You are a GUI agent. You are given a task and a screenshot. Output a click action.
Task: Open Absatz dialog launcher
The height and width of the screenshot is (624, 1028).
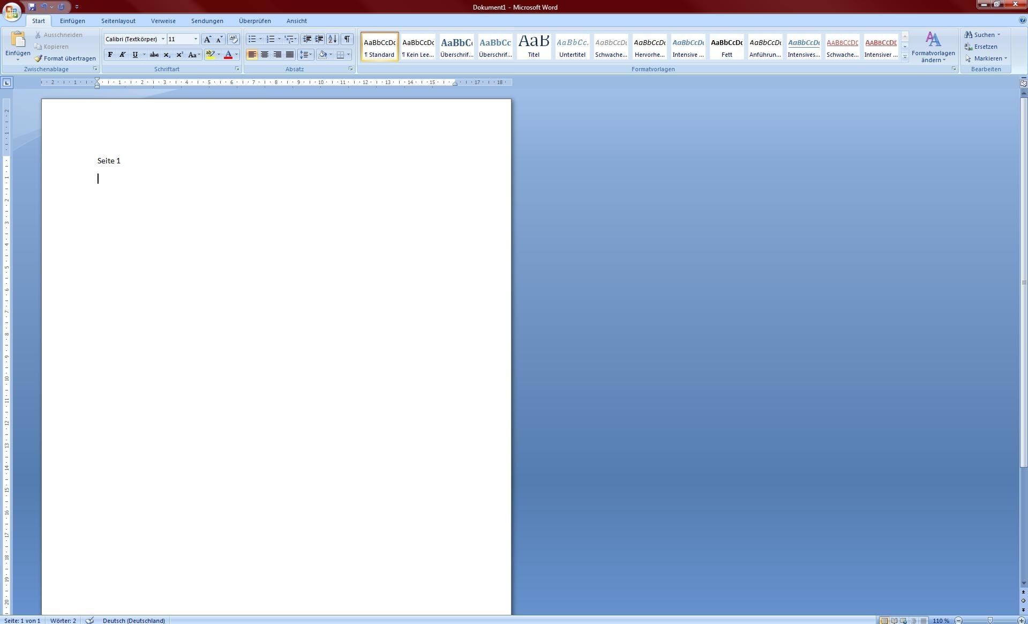351,69
